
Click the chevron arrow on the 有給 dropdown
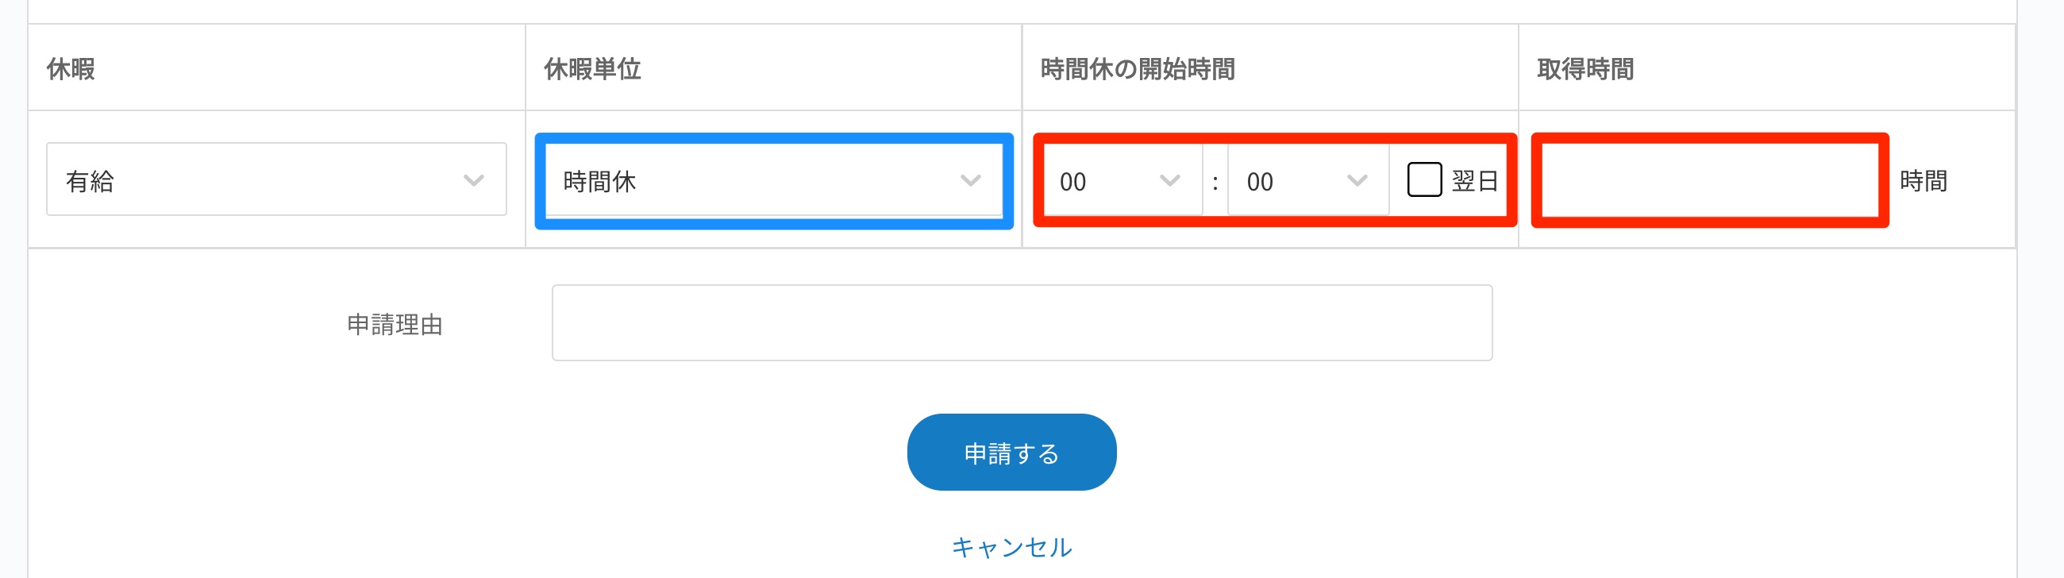pos(474,180)
